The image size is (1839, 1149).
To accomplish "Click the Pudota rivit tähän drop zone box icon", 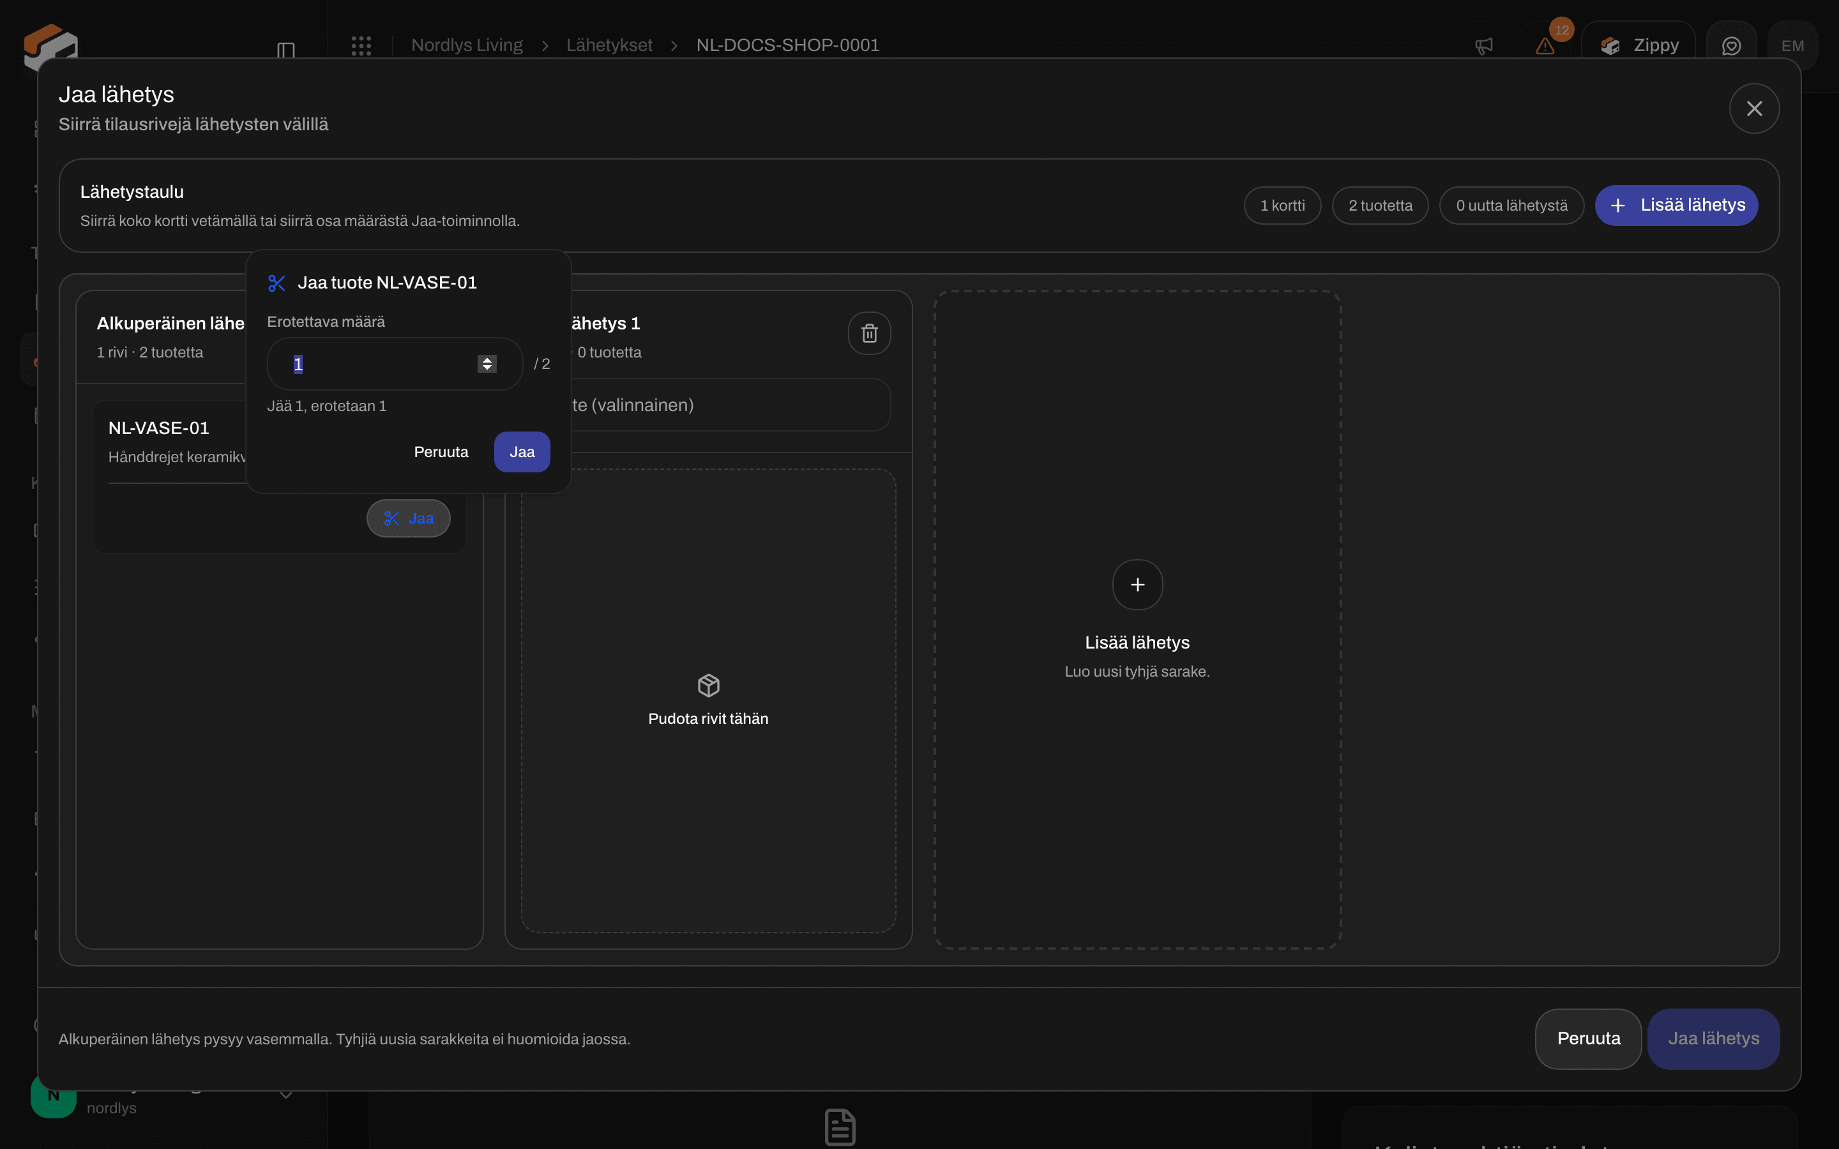I will 708,686.
